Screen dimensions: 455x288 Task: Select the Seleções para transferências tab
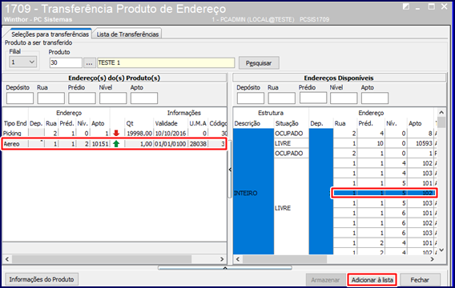tap(50, 34)
